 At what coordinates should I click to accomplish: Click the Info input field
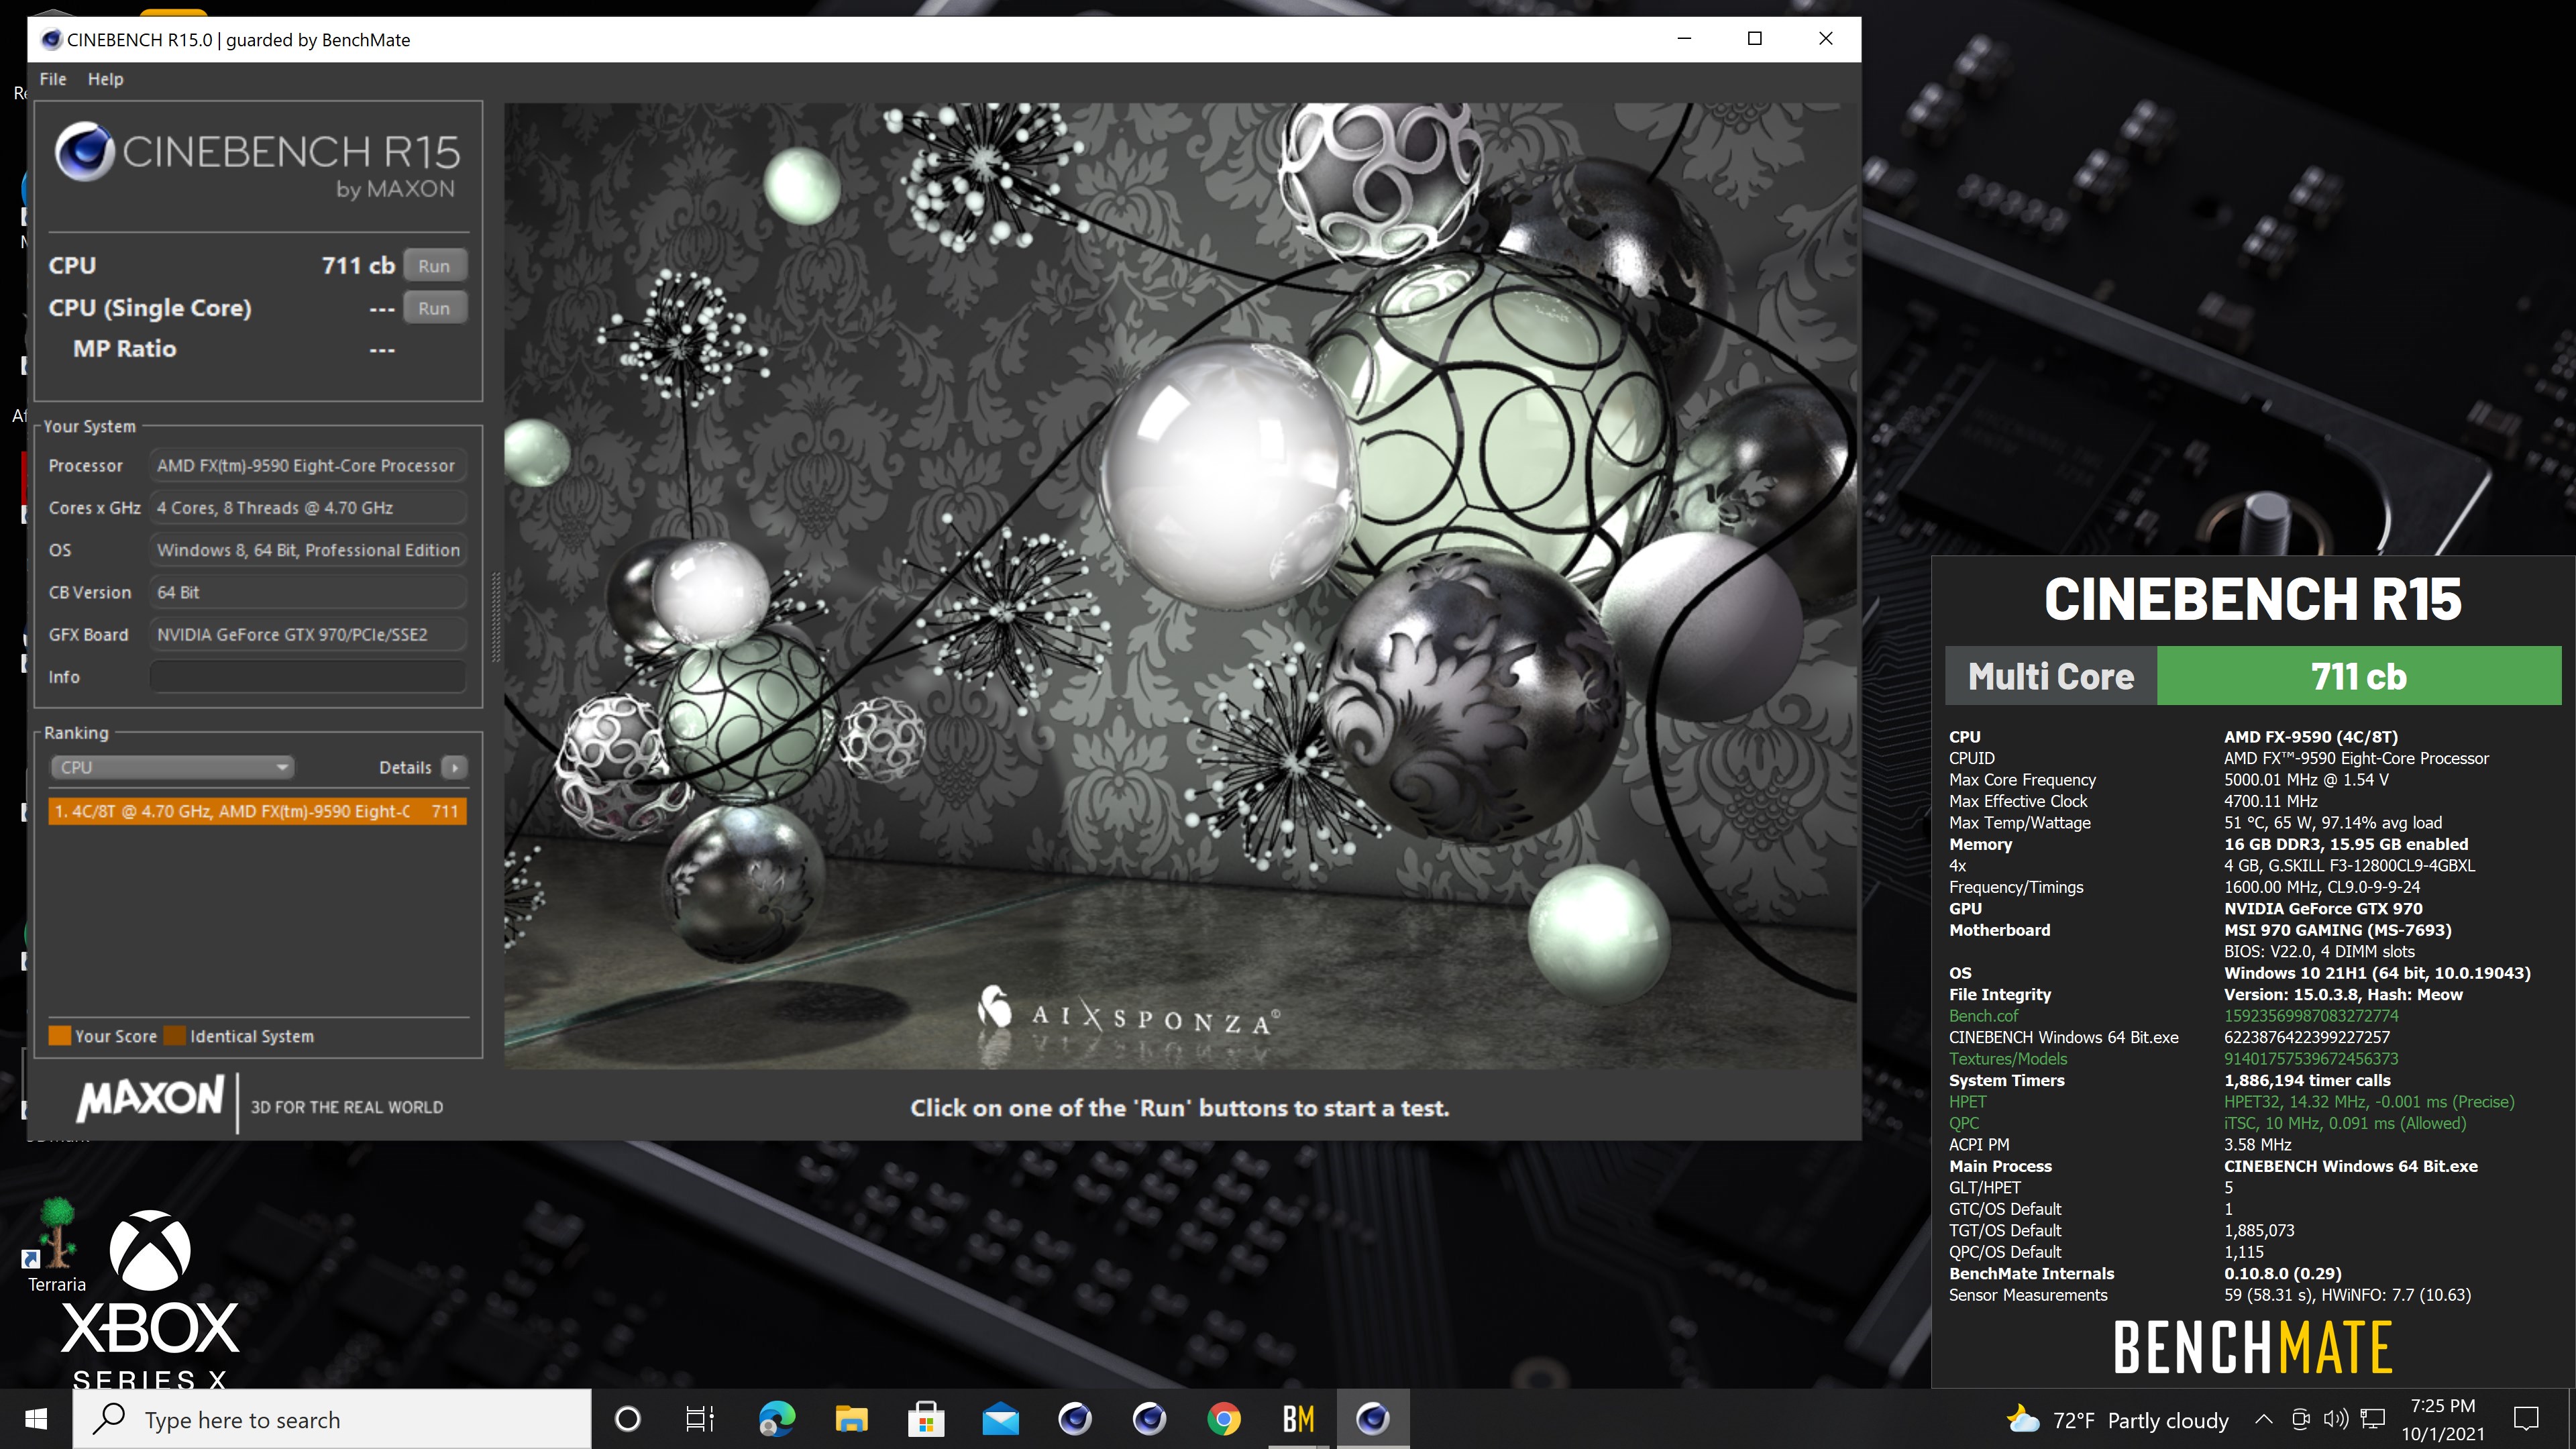point(308,677)
